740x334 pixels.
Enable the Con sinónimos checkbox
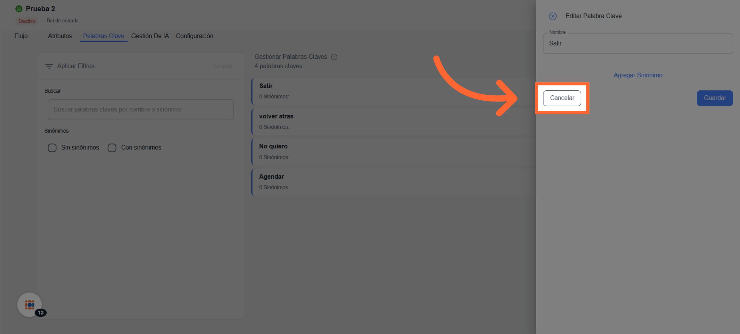112,148
